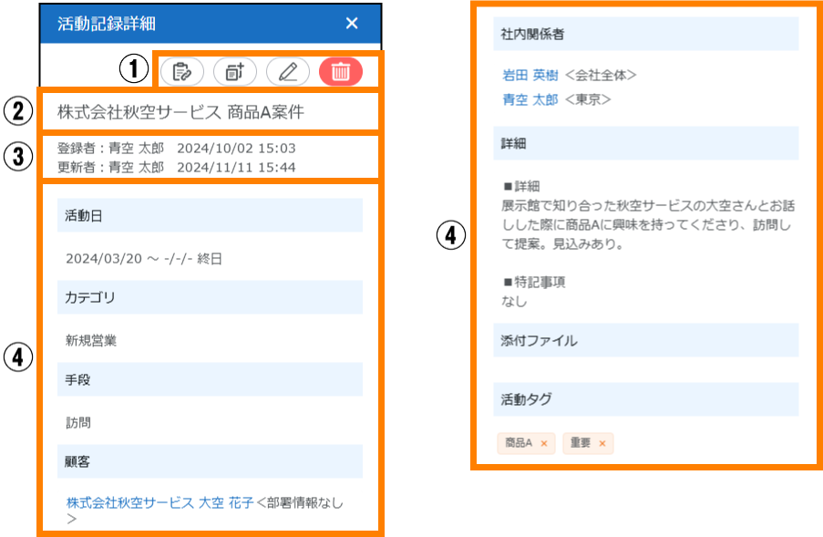This screenshot has width=823, height=537.
Task: Remove the 重要 tag with its x
Action: click(x=602, y=444)
